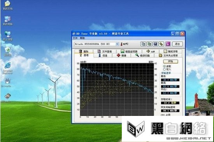
Task: Launch Internet Explorer from the desktop
Action: 8,68
